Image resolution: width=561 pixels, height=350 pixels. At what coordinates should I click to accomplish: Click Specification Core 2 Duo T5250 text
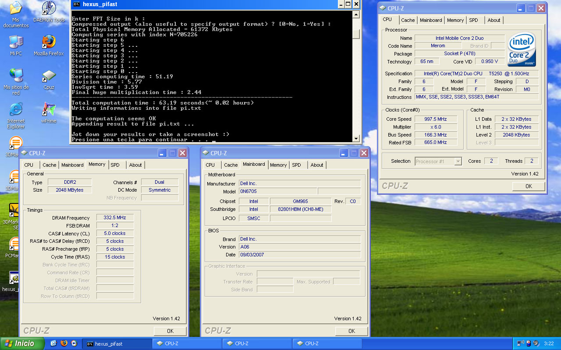[x=476, y=73]
